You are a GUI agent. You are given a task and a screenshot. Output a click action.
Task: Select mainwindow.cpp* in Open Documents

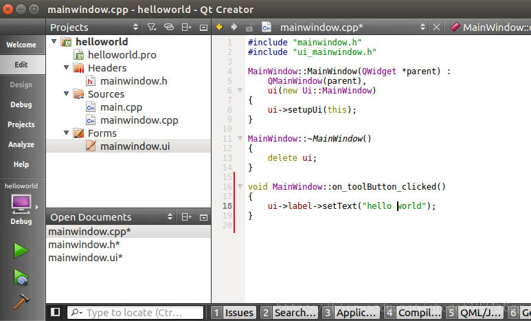pyautogui.click(x=128, y=232)
